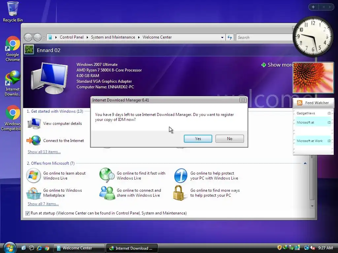Click the find it fast globe magnifier icon

coord(107,175)
